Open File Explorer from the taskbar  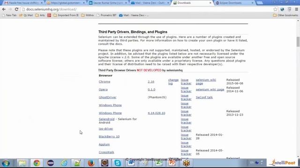point(22,163)
